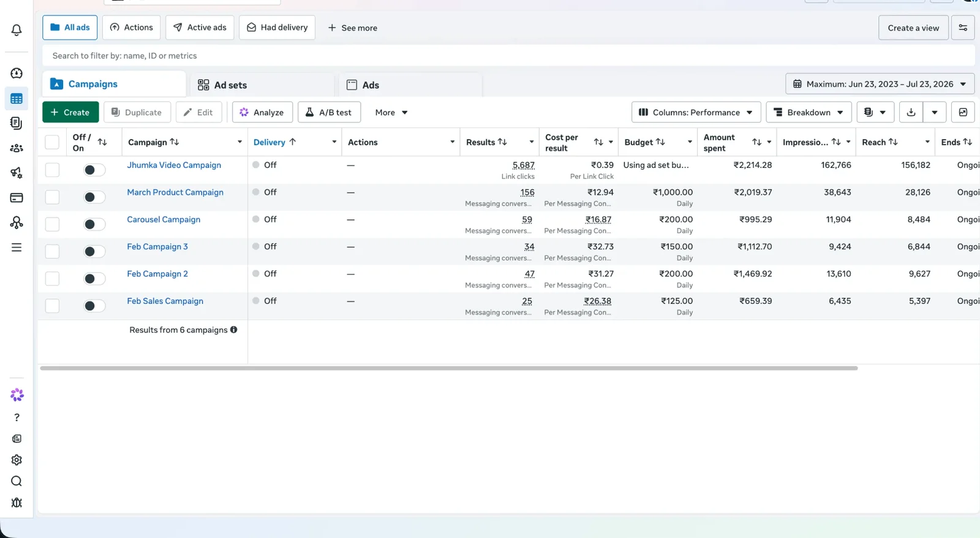Open the date range Maximum dropdown
980x538 pixels.
[880, 84]
